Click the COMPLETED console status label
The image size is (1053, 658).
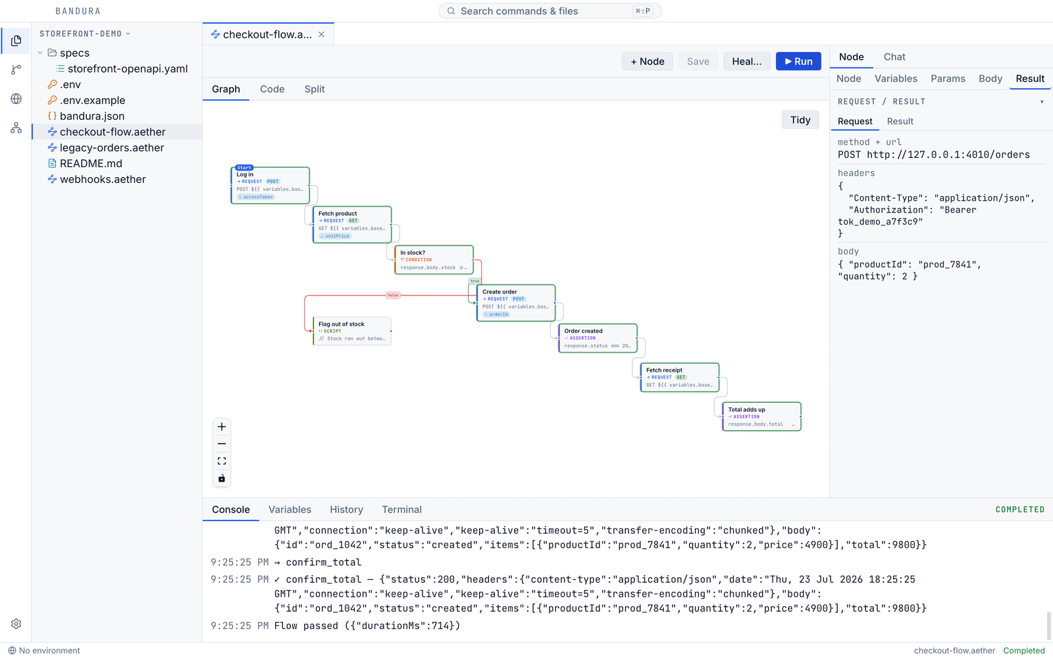[1019, 510]
